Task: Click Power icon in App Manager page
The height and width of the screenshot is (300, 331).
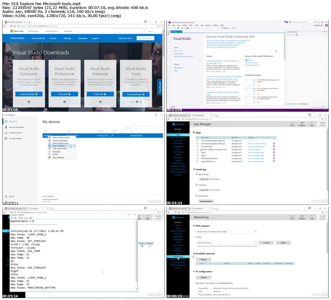Action: [x=292, y=123]
